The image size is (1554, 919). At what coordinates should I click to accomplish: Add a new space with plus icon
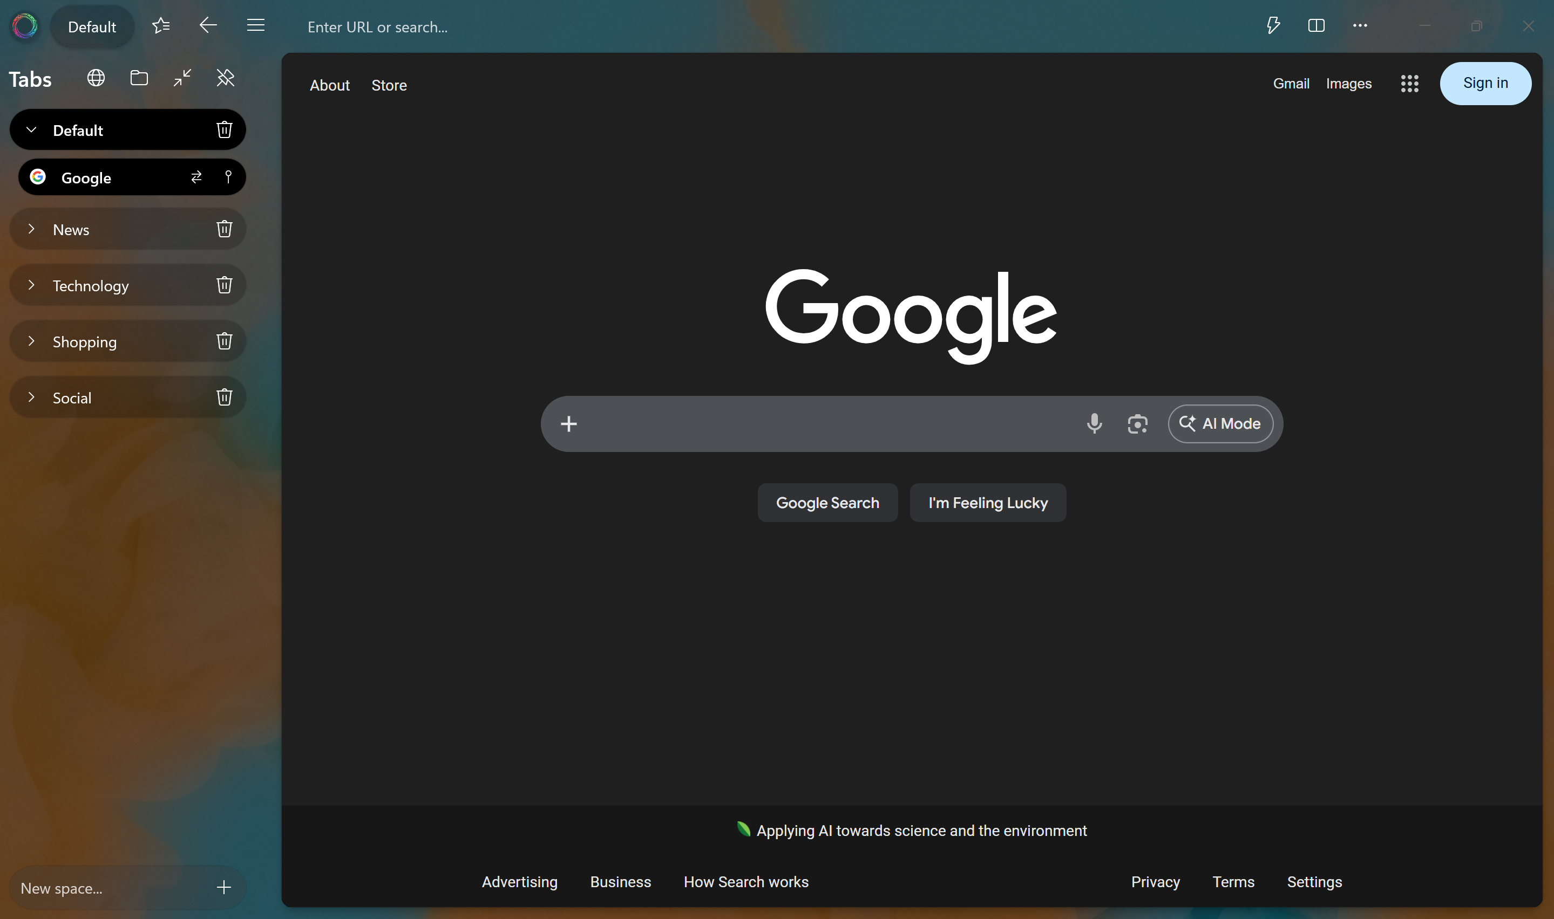pyautogui.click(x=223, y=887)
